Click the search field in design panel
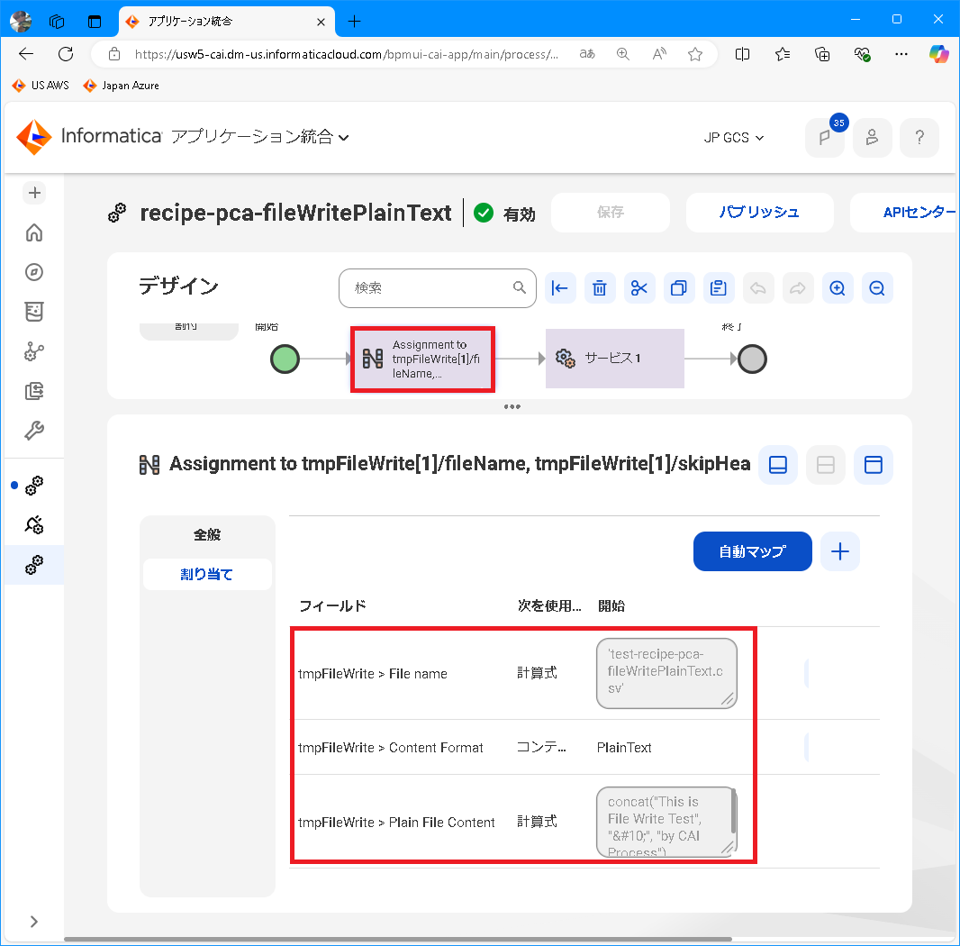 (x=437, y=288)
